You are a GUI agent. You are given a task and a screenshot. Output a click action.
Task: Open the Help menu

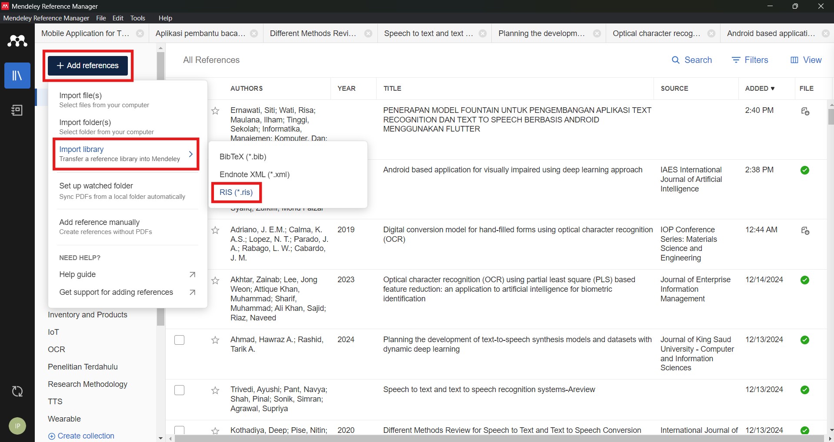pyautogui.click(x=165, y=18)
